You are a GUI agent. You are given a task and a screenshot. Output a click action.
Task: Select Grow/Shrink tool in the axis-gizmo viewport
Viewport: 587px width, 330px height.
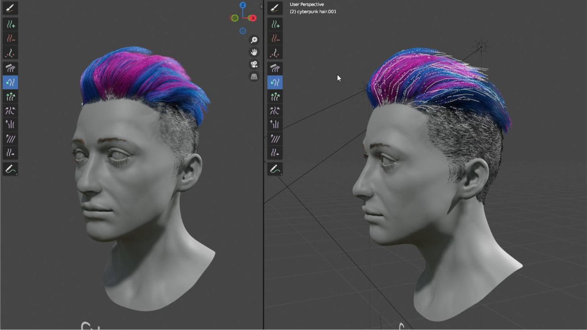point(10,96)
